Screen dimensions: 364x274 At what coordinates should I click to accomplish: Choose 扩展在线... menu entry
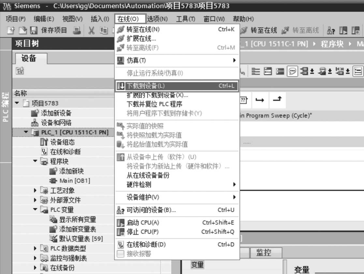tap(177, 38)
